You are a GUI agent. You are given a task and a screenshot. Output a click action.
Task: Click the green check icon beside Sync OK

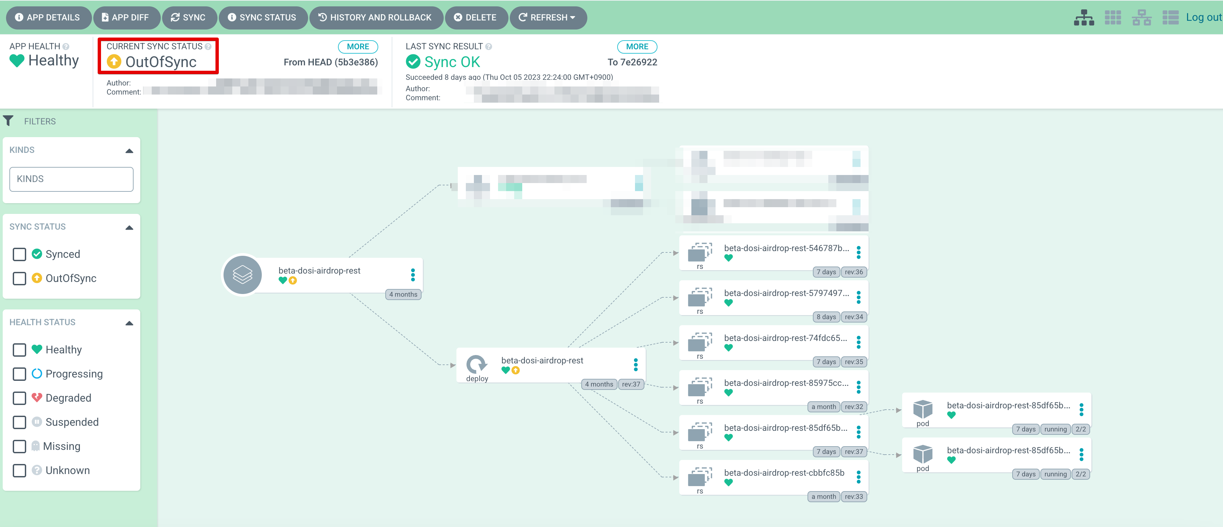click(x=413, y=62)
